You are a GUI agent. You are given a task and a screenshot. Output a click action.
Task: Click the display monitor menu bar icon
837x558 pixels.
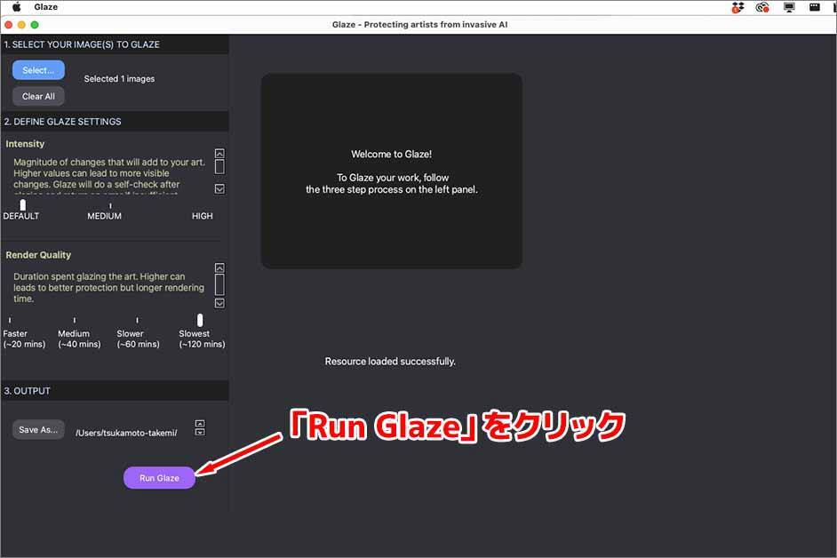coord(788,7)
